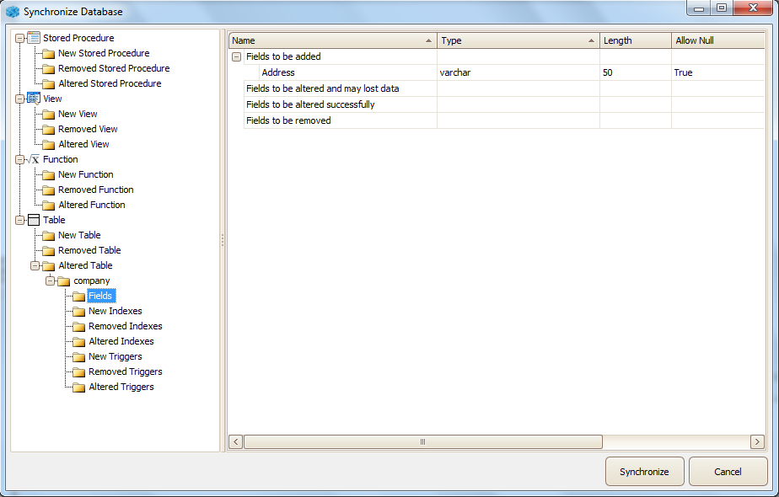Click the Removed Stored Procedure folder icon

pyautogui.click(x=48, y=68)
